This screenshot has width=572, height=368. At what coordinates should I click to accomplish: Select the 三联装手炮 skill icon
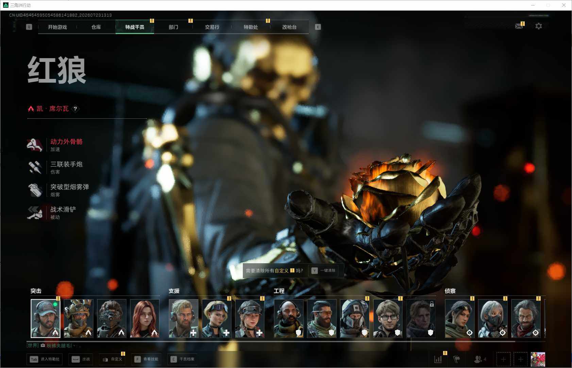coord(35,168)
